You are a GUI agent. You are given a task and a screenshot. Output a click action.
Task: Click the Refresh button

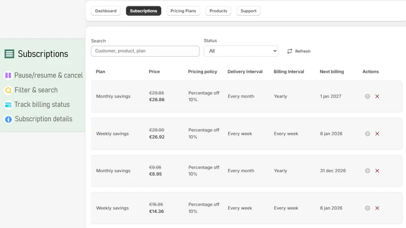click(x=299, y=51)
